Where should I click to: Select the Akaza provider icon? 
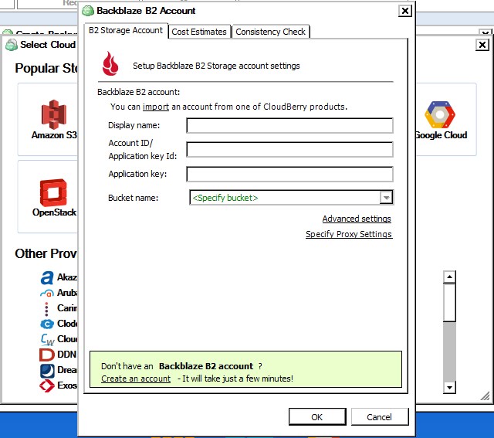pyautogui.click(x=47, y=278)
